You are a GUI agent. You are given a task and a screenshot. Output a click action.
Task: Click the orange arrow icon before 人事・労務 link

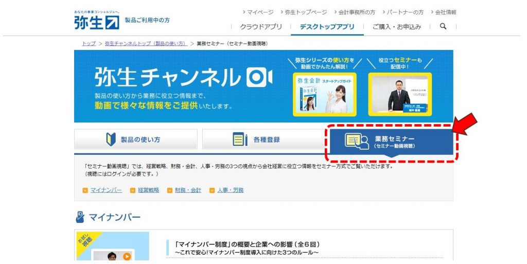pos(212,190)
